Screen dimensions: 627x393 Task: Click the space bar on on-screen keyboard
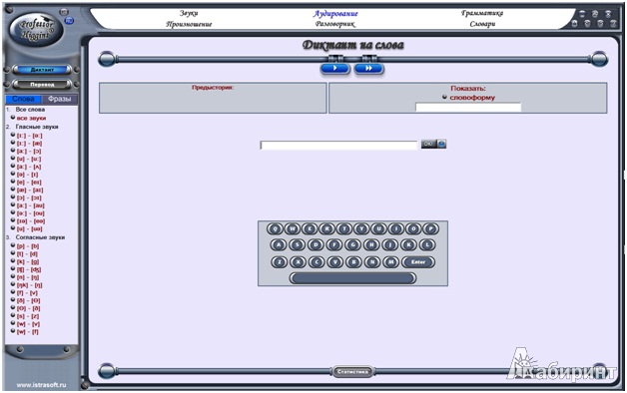(x=352, y=278)
